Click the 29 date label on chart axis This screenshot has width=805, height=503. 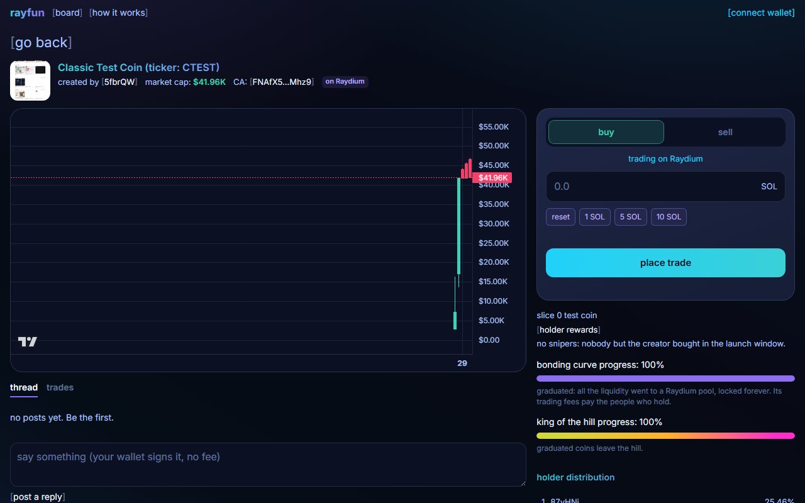(462, 363)
